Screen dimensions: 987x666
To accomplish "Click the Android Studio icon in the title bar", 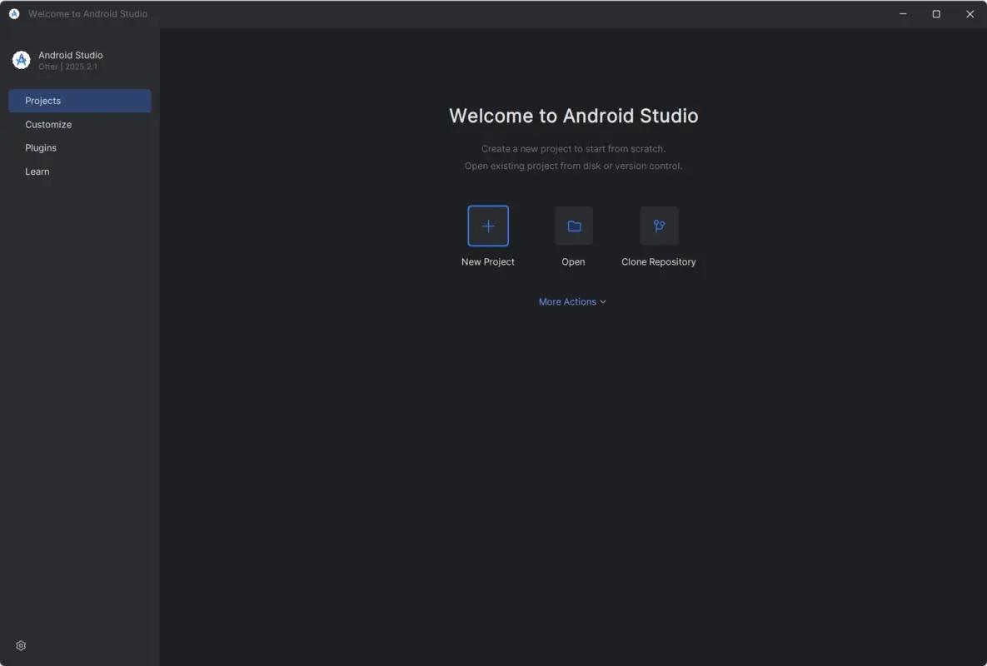I will [13, 13].
